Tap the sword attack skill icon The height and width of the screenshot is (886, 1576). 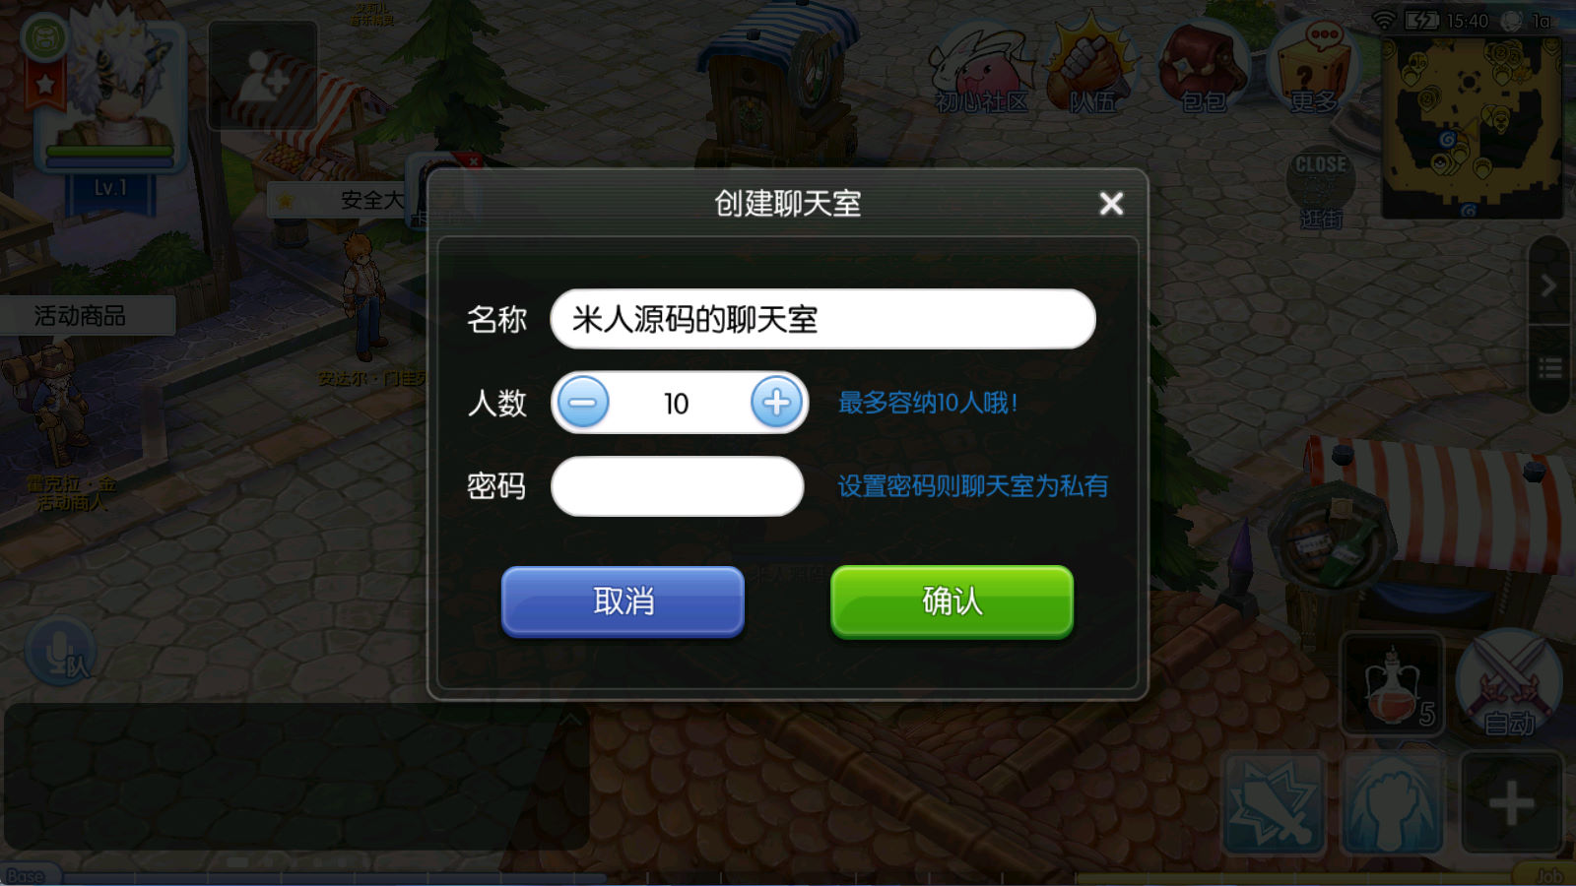1274,803
